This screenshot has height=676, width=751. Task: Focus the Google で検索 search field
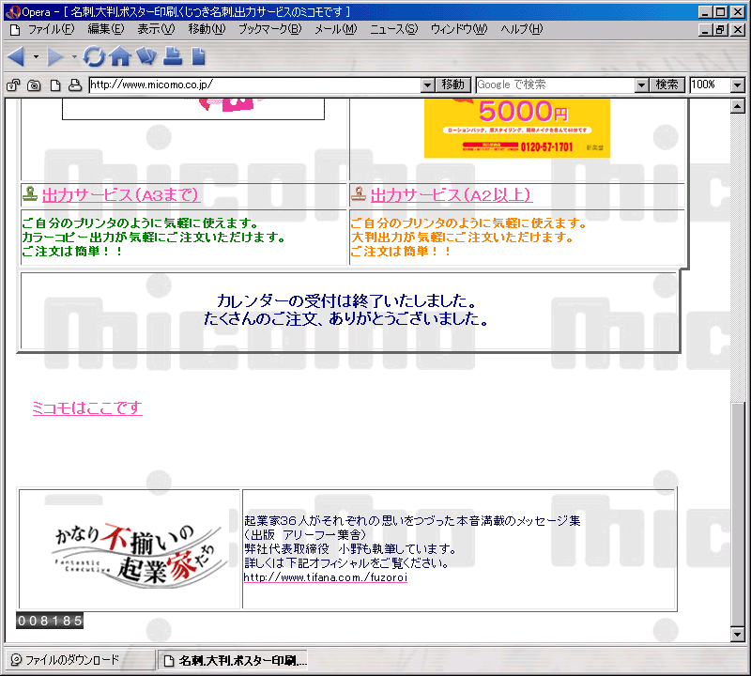coord(556,85)
